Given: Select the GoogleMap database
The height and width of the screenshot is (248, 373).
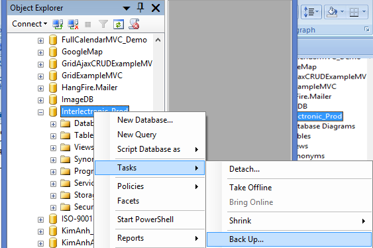Looking at the screenshot, I should click(x=82, y=52).
